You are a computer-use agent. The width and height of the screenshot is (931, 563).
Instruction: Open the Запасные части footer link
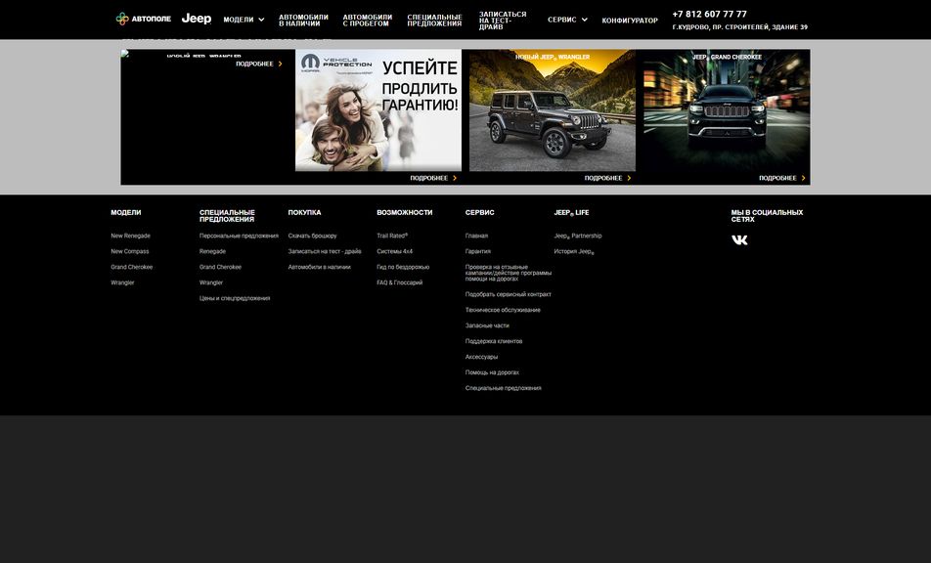pos(487,325)
